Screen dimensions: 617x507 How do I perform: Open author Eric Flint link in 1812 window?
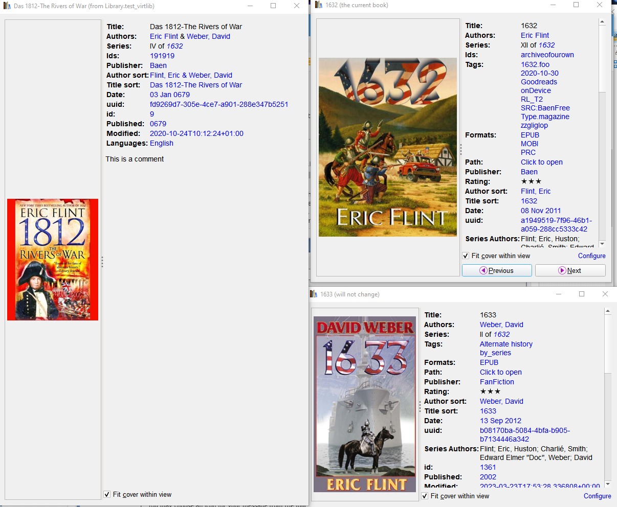164,36
